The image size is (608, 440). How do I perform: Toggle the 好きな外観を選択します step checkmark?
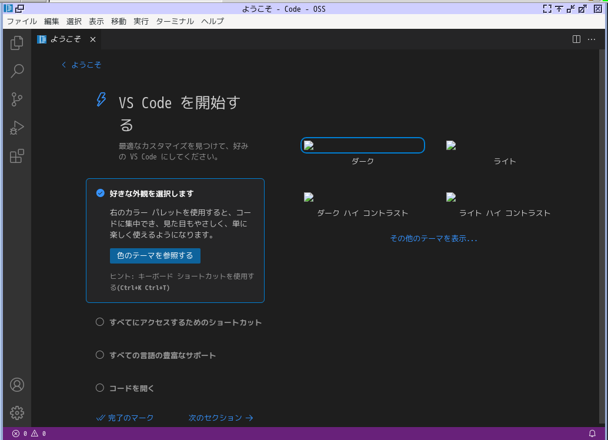coord(100,193)
